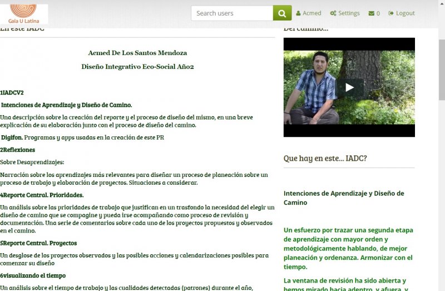
Task: Select heading 'Acmed De Los Santos Mendoza'
Action: [x=137, y=53]
